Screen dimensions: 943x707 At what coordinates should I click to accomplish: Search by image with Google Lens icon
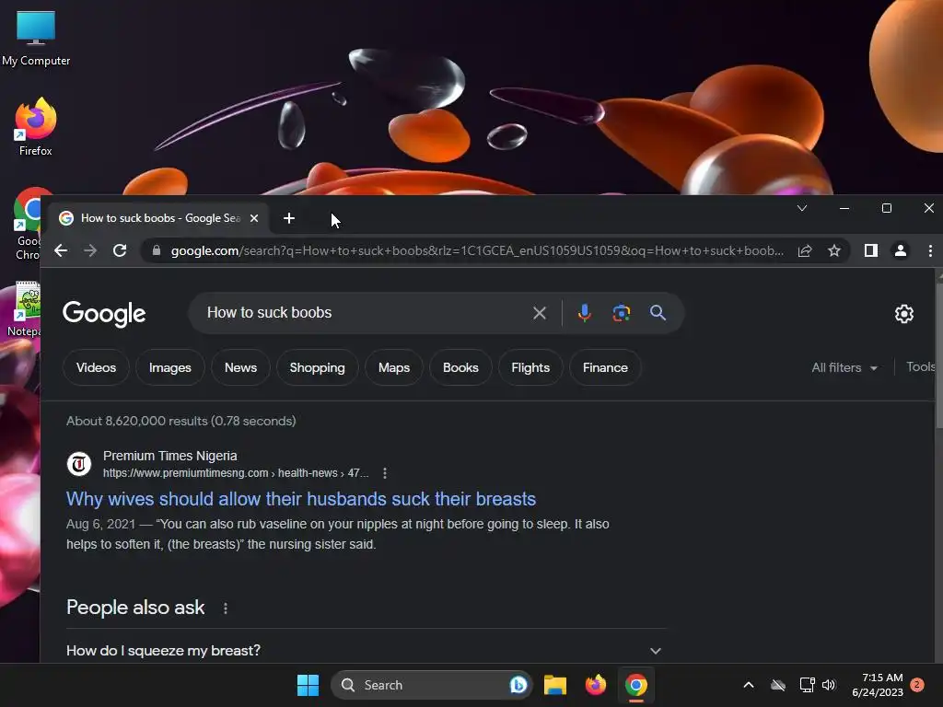622,313
